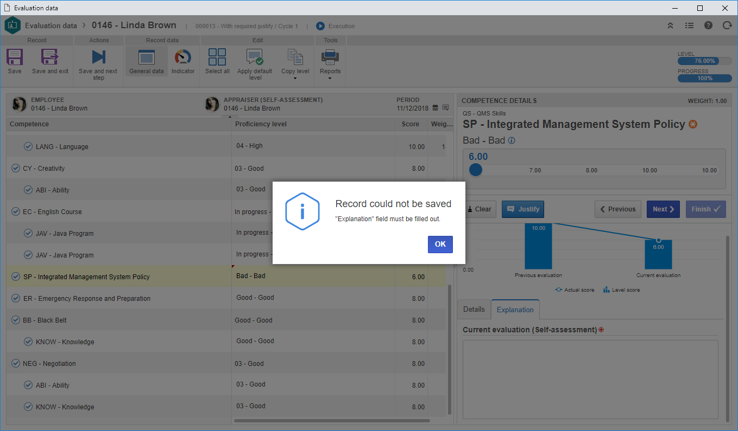Click the proficiency slider handle at 6.00
Screen dimensions: 738x431
(x=476, y=170)
